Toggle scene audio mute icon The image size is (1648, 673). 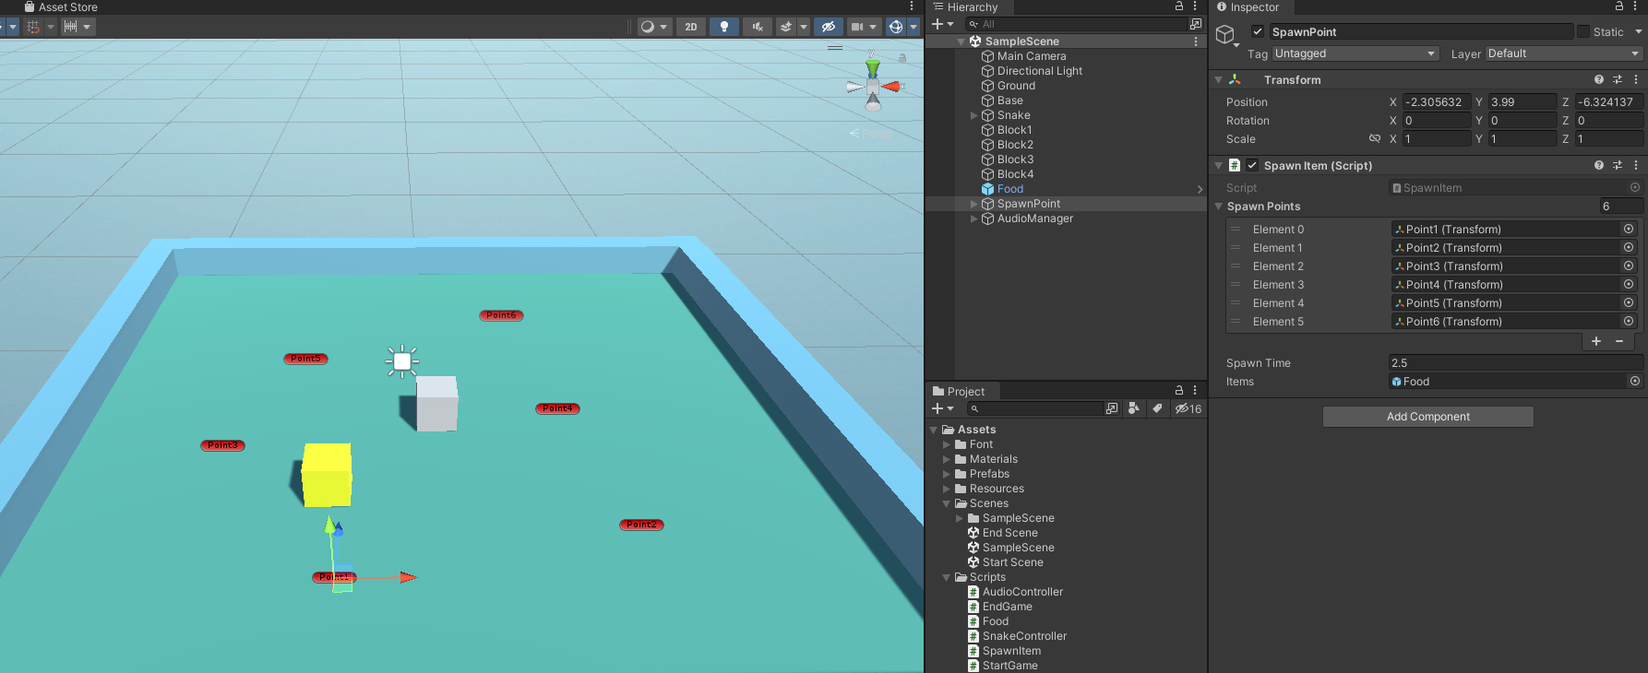point(758,27)
